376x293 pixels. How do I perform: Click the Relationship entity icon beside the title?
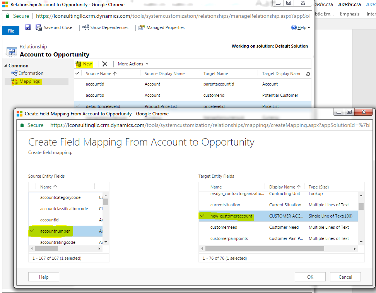[12, 51]
